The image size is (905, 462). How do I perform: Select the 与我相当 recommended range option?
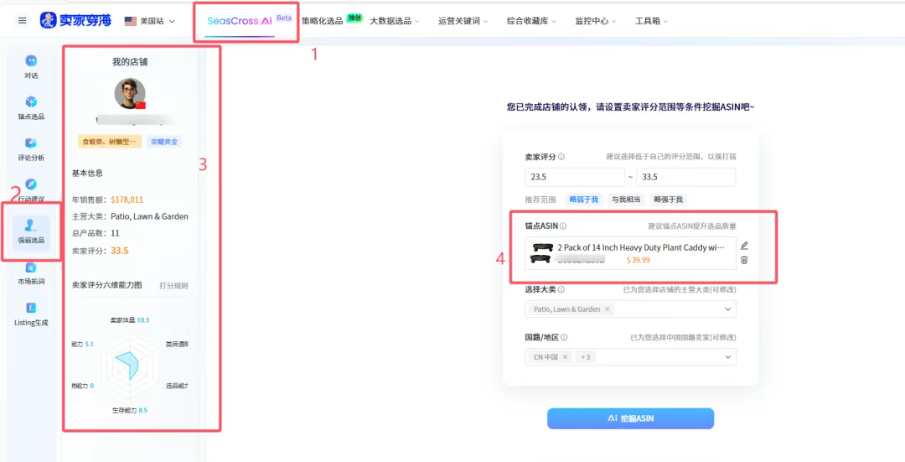click(x=626, y=200)
